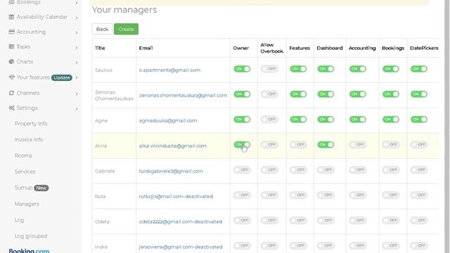Click the Update badge next to Your features
The width and height of the screenshot is (450, 253).
tap(62, 78)
